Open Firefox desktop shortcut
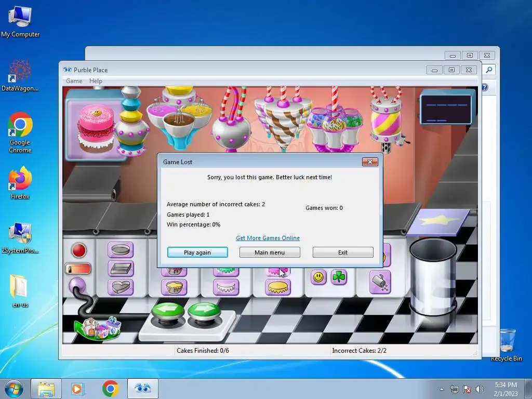This screenshot has width=532, height=399. pyautogui.click(x=20, y=183)
